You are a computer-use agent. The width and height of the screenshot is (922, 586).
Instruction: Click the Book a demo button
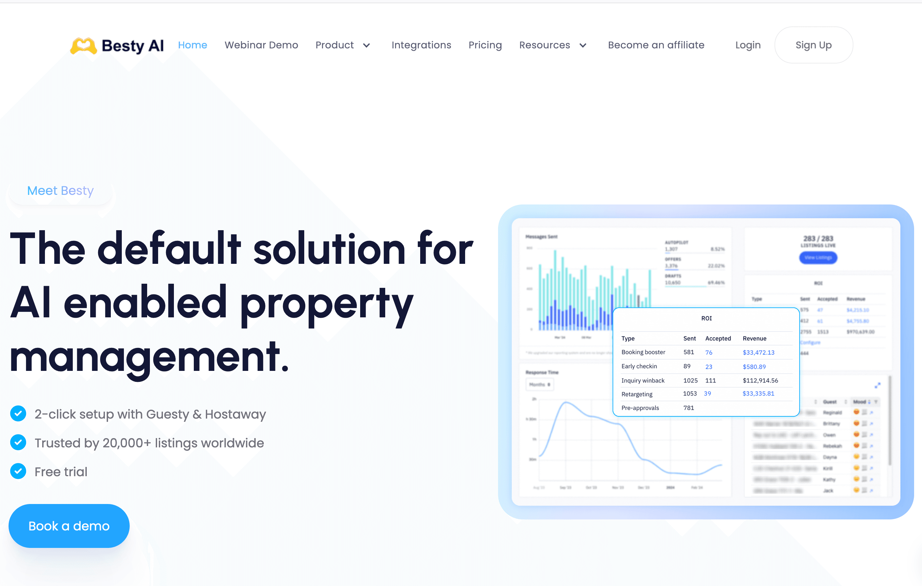click(x=69, y=526)
